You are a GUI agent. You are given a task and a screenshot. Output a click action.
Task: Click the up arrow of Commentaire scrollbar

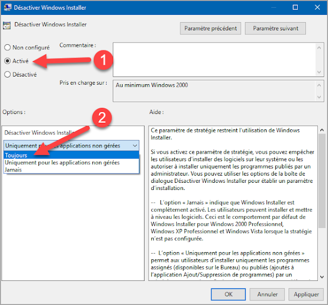[319, 48]
